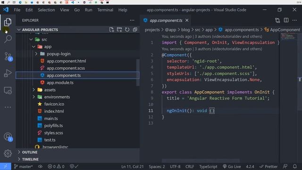Click the Prettier status item
This screenshot has width=302, height=170.
[268, 166]
